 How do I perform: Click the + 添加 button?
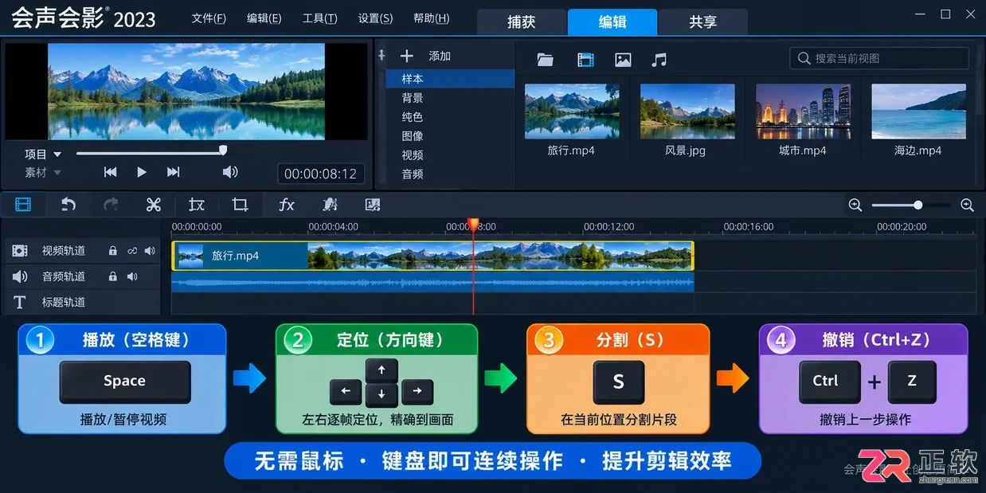point(425,56)
